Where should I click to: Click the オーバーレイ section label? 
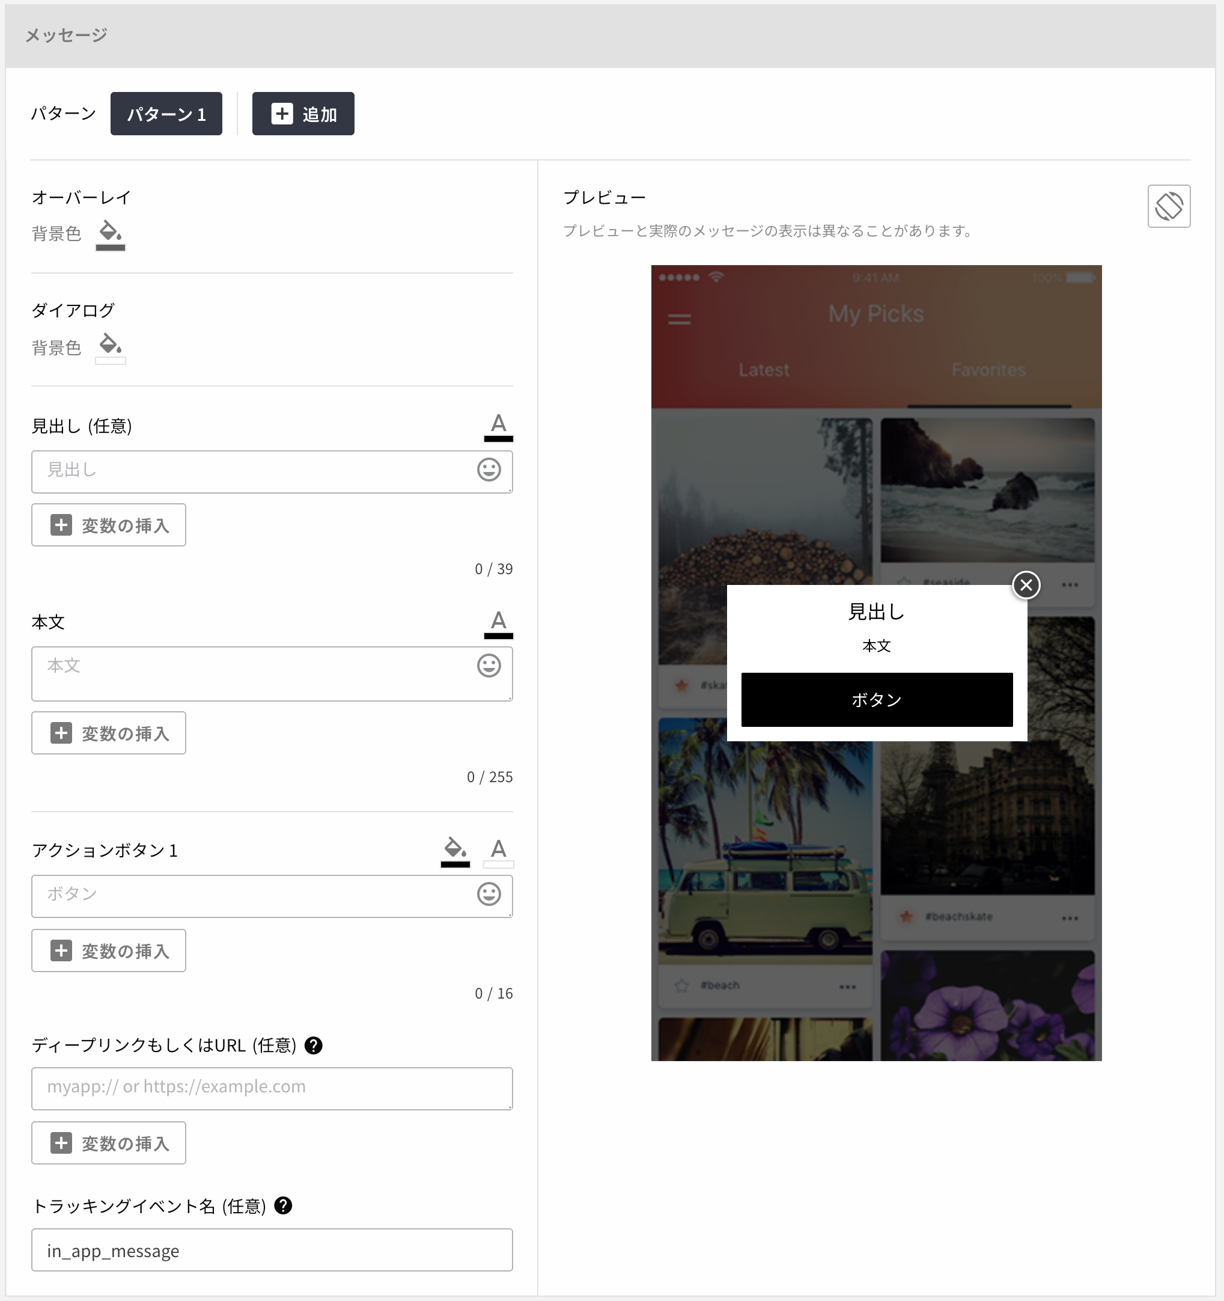click(x=81, y=198)
